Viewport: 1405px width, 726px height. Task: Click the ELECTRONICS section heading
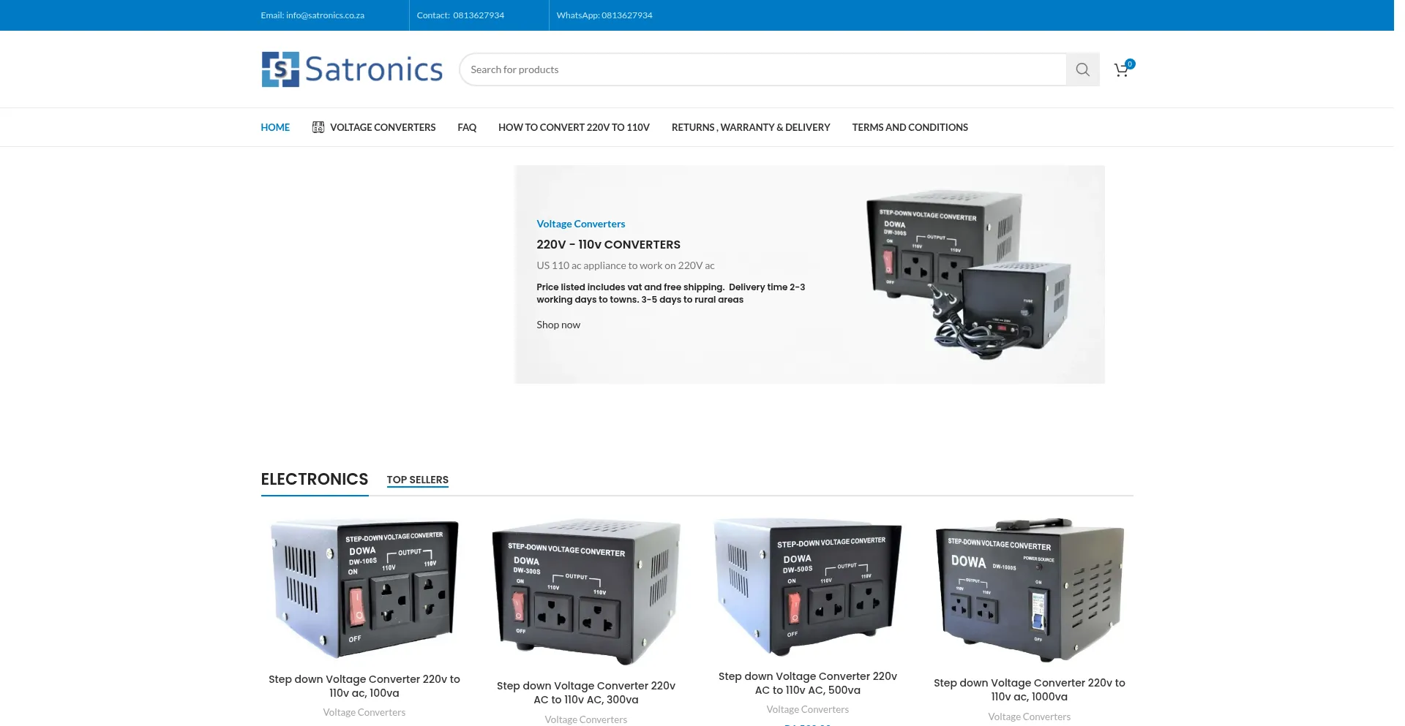315,480
